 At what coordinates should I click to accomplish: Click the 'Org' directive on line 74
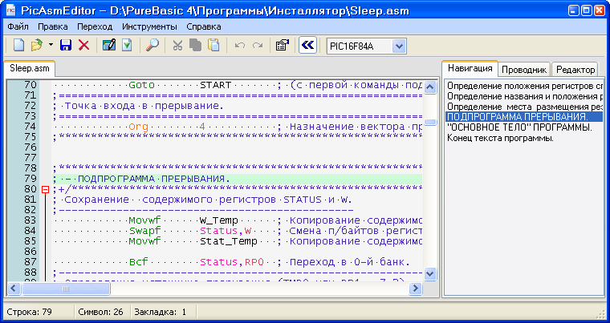[x=139, y=127]
